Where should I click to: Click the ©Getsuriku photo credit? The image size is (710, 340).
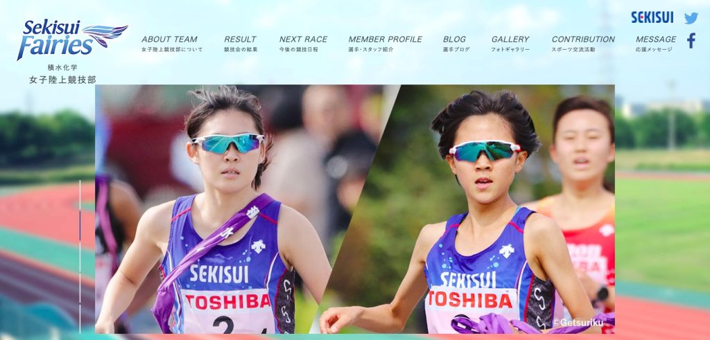[578, 323]
